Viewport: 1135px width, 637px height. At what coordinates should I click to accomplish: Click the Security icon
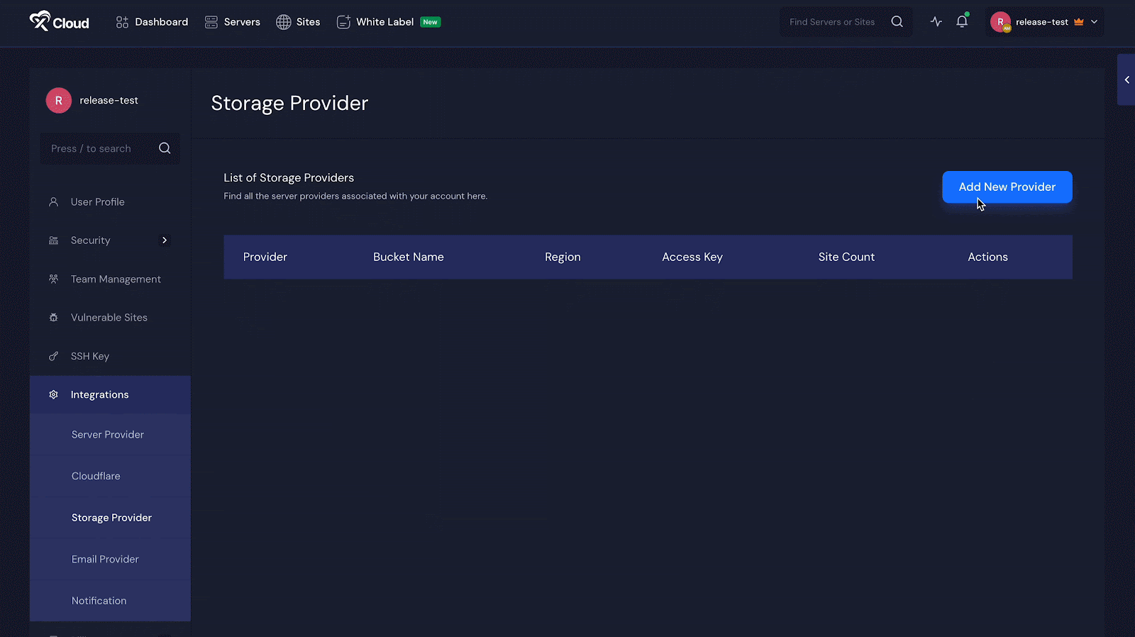53,240
